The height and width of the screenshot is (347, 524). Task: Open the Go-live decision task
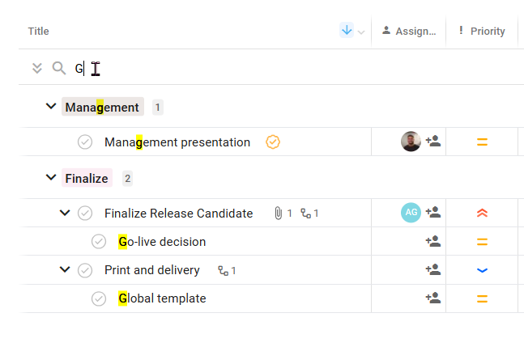[x=162, y=242]
